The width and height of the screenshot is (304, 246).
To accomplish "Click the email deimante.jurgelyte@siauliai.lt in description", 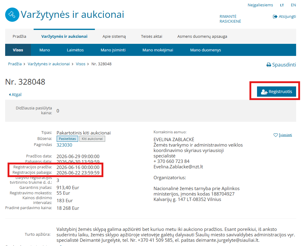I will 227,240.
